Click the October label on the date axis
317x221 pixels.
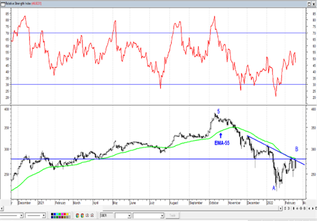[214, 203]
